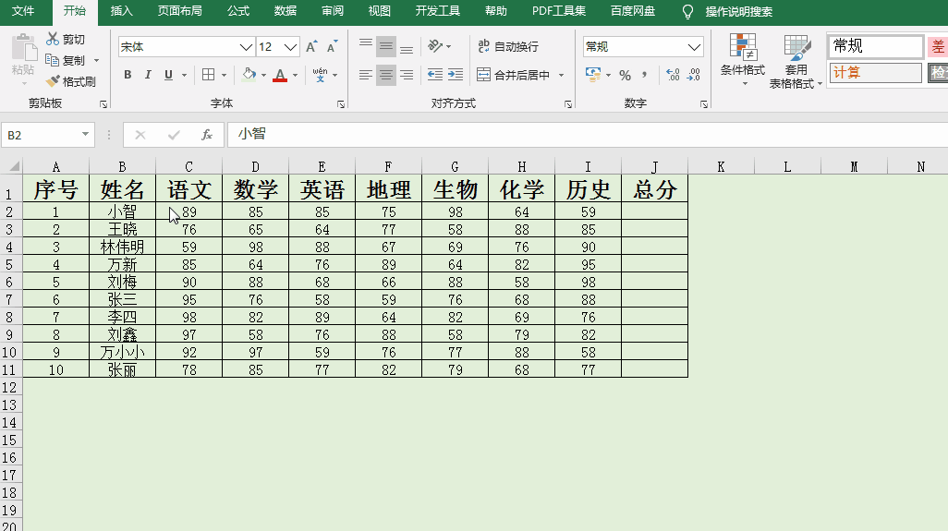Switch to 开发工具 tab

point(438,11)
